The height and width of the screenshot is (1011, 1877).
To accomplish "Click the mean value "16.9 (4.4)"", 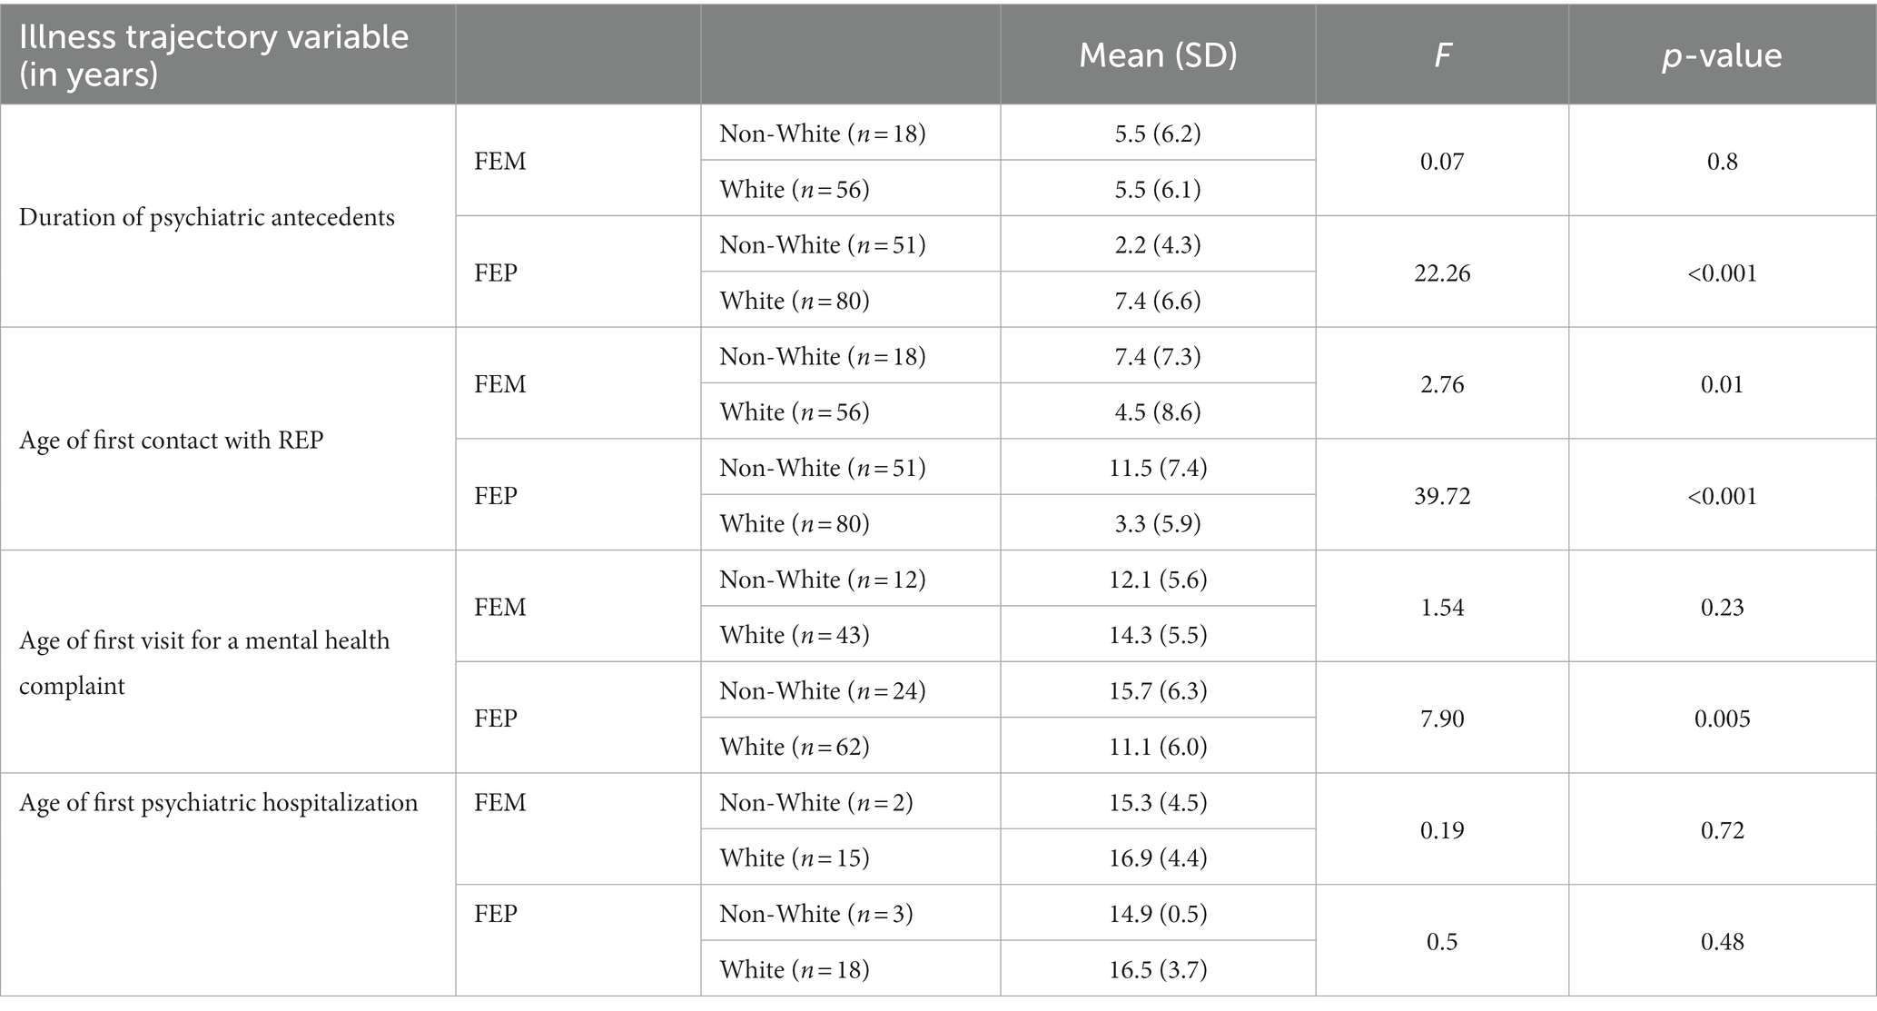I will click(x=1158, y=857).
